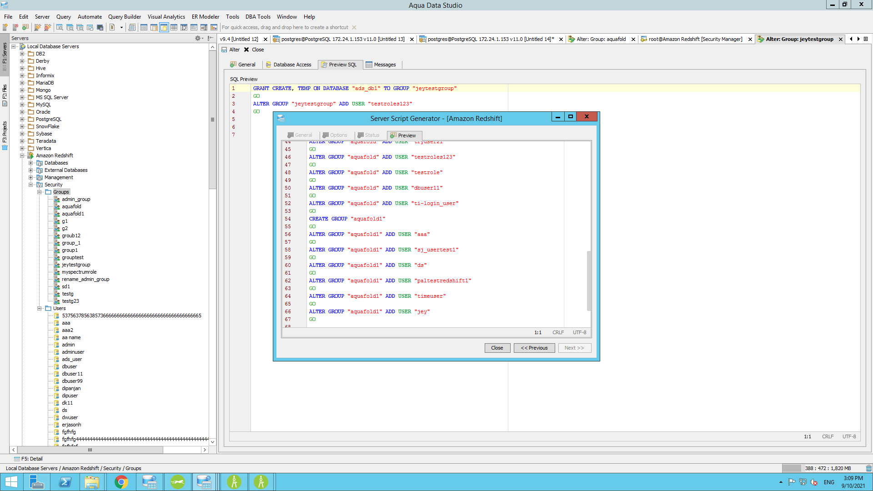Screen dimensions: 873x491
Task: Open Servers panel settings gear
Action: (x=198, y=38)
